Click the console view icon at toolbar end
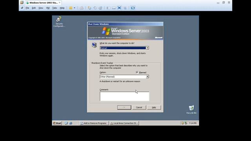The width and height of the screenshot is (251, 141). pyautogui.click(x=133, y=8)
